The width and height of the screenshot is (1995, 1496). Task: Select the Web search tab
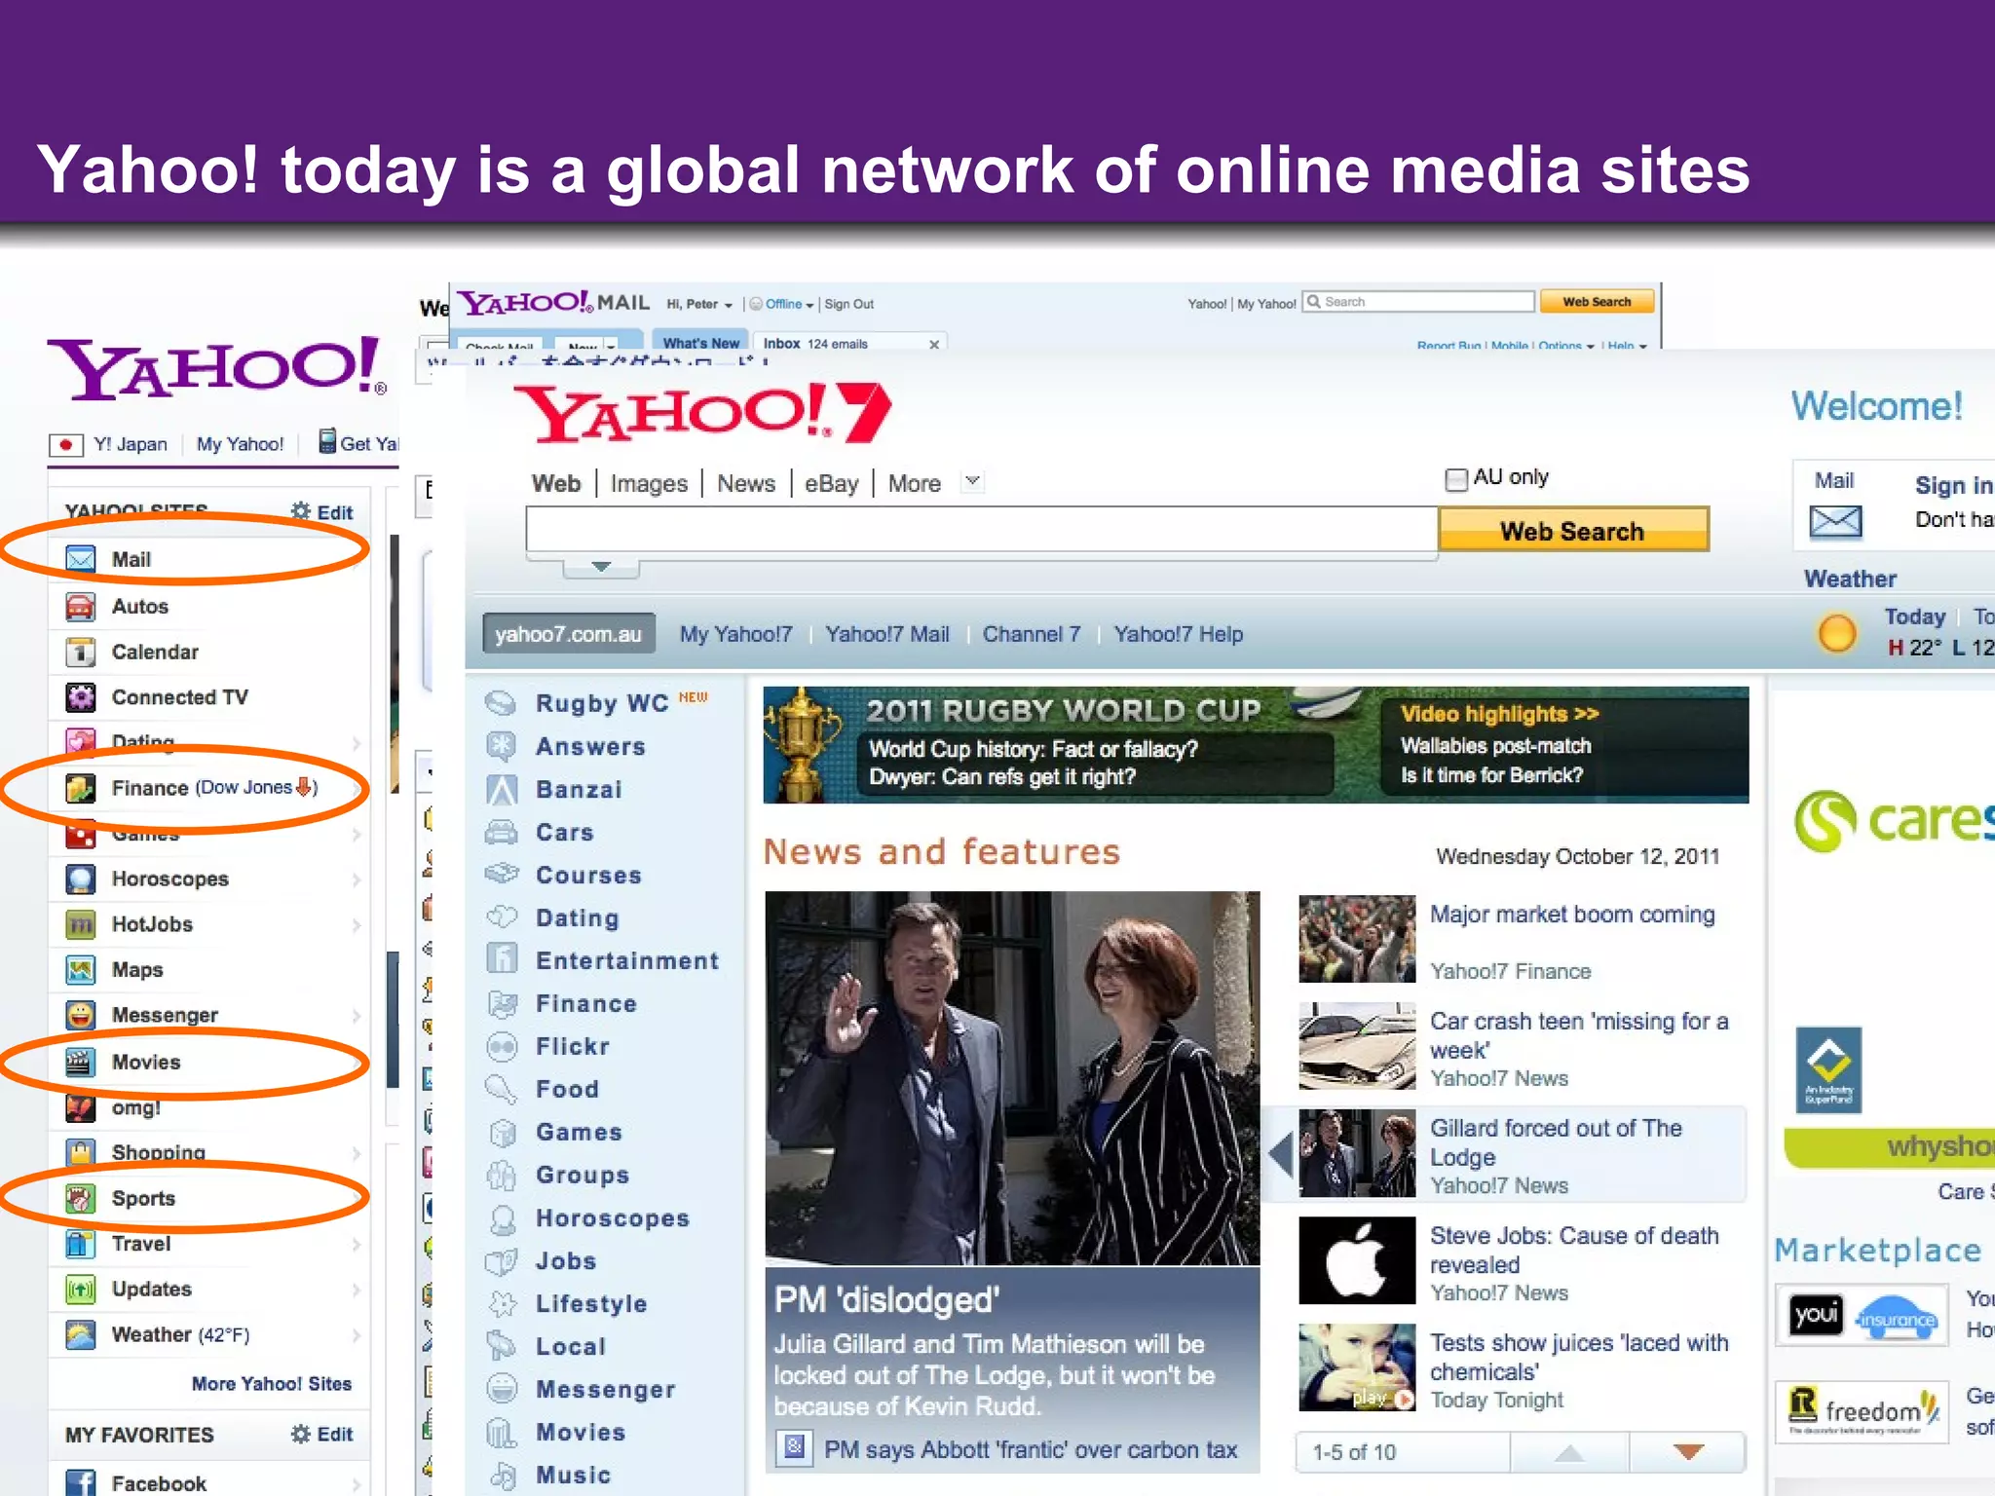(556, 483)
